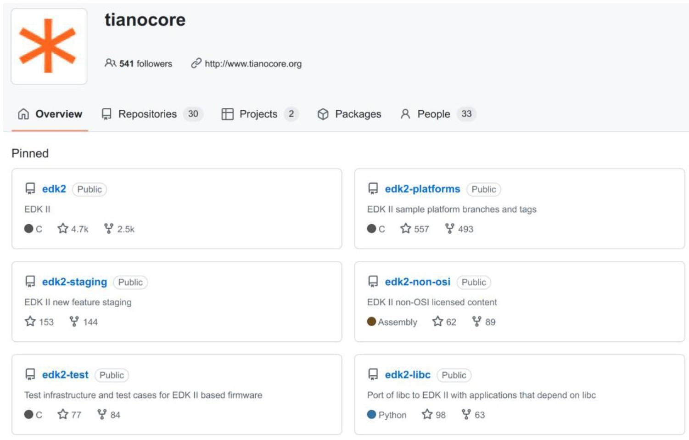Image resolution: width=689 pixels, height=440 pixels.
Task: Open the Overview tab
Action: [x=50, y=114]
